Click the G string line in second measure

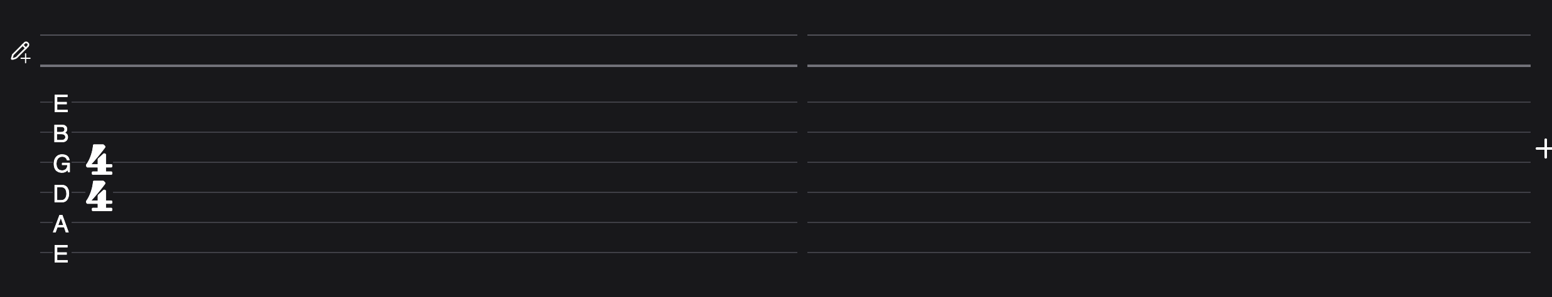click(1168, 162)
